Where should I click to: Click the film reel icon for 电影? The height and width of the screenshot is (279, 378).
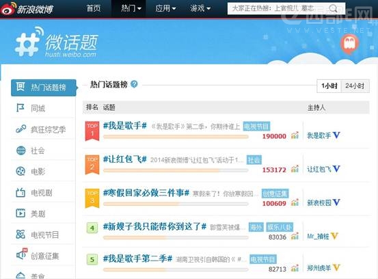(21, 171)
